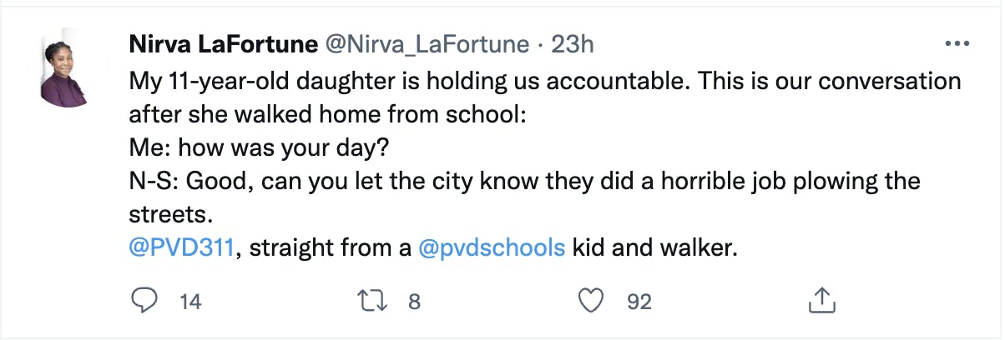Click the retweet count of 8

[x=413, y=302]
